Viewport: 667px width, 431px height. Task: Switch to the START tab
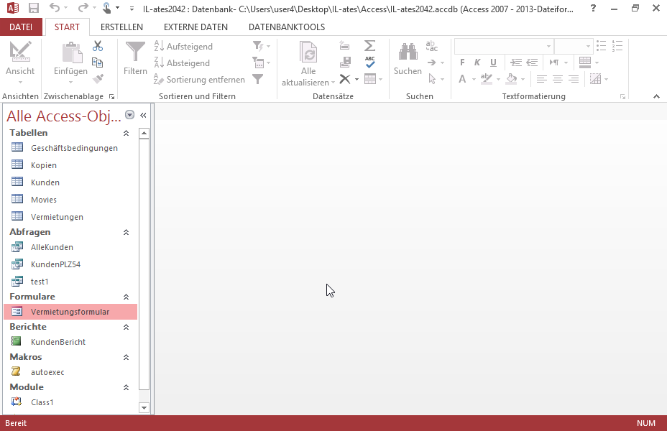[x=67, y=27]
